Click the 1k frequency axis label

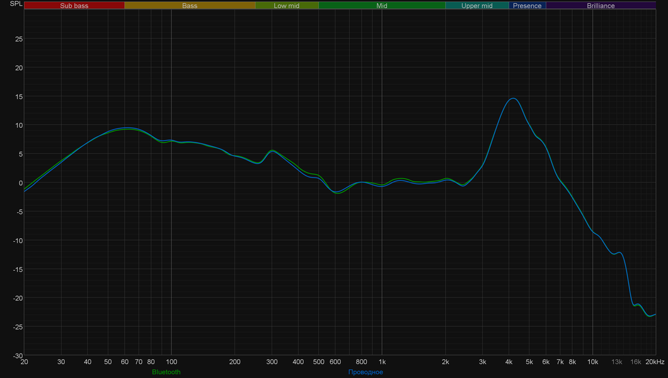click(x=382, y=362)
